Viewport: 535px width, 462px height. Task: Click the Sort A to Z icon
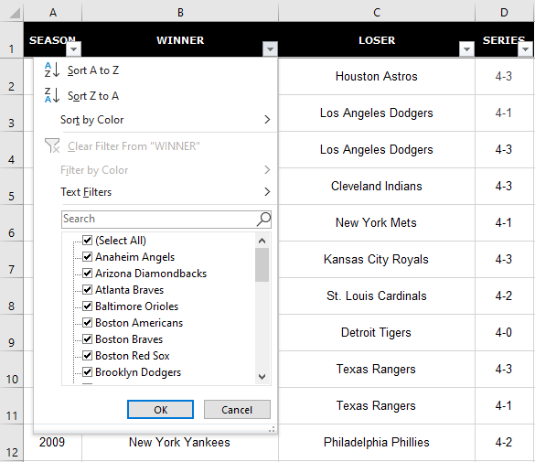click(52, 70)
